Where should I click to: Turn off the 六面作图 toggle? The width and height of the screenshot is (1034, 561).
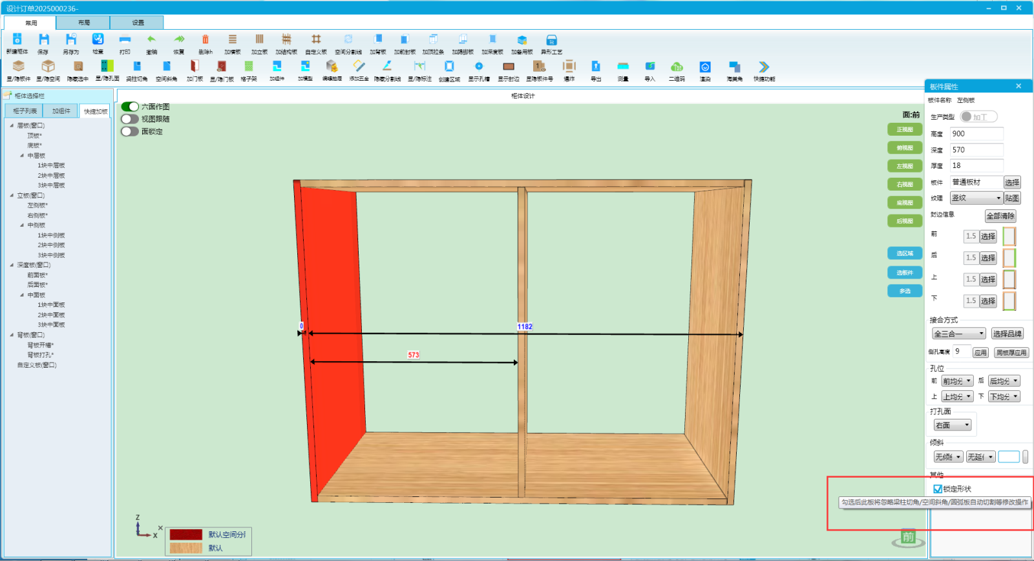click(x=130, y=107)
